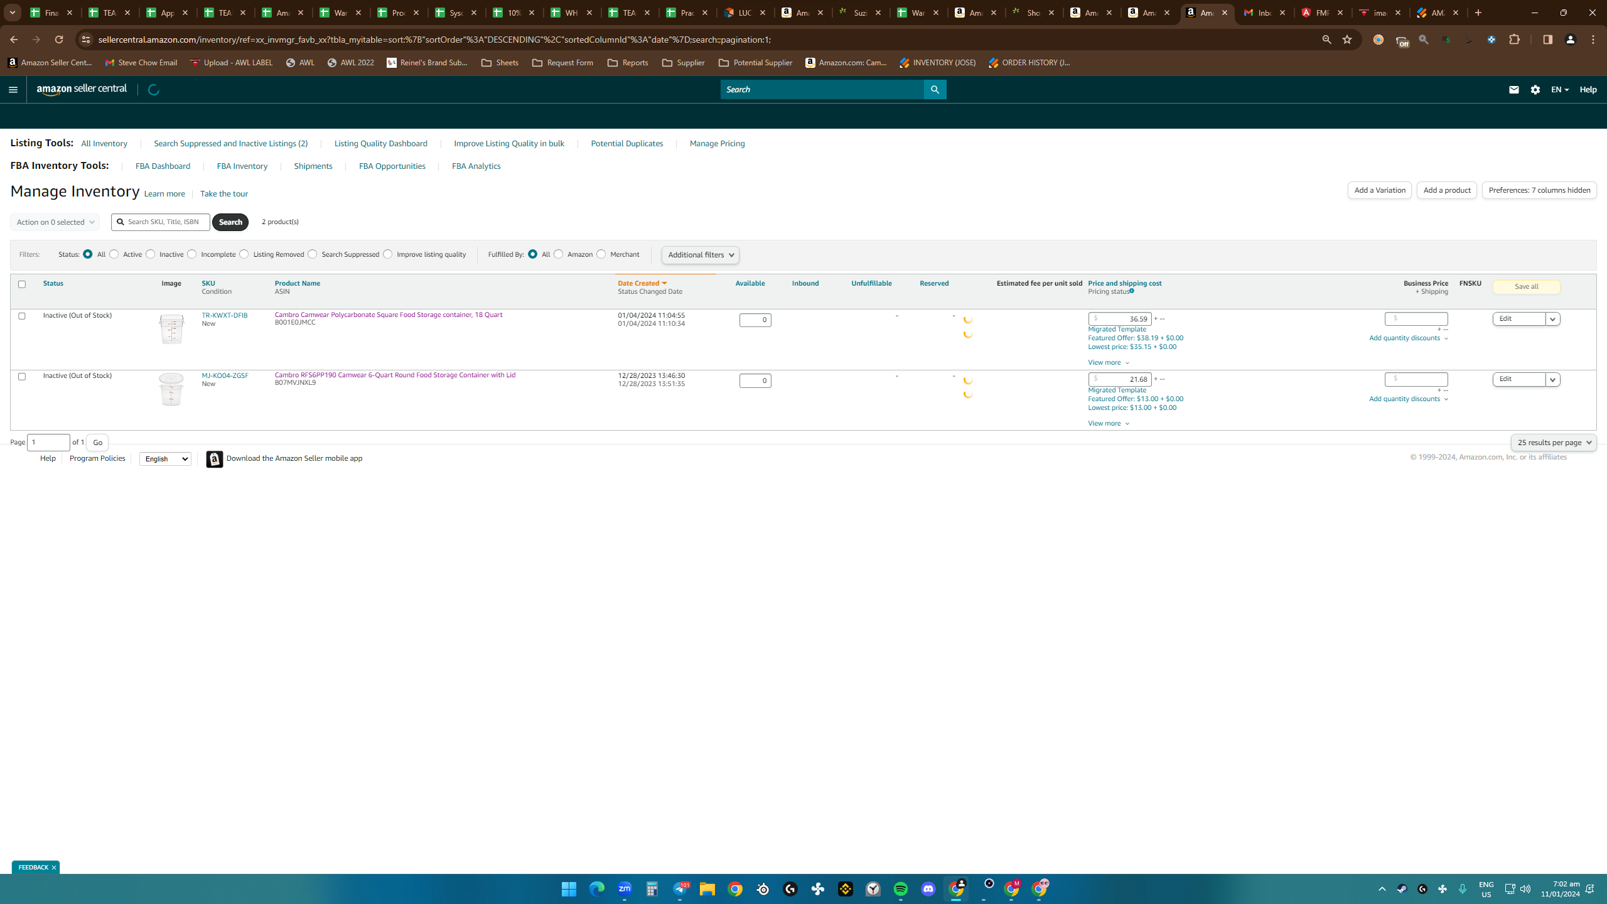Open the Help link in the header
The image size is (1607, 904).
1588,90
